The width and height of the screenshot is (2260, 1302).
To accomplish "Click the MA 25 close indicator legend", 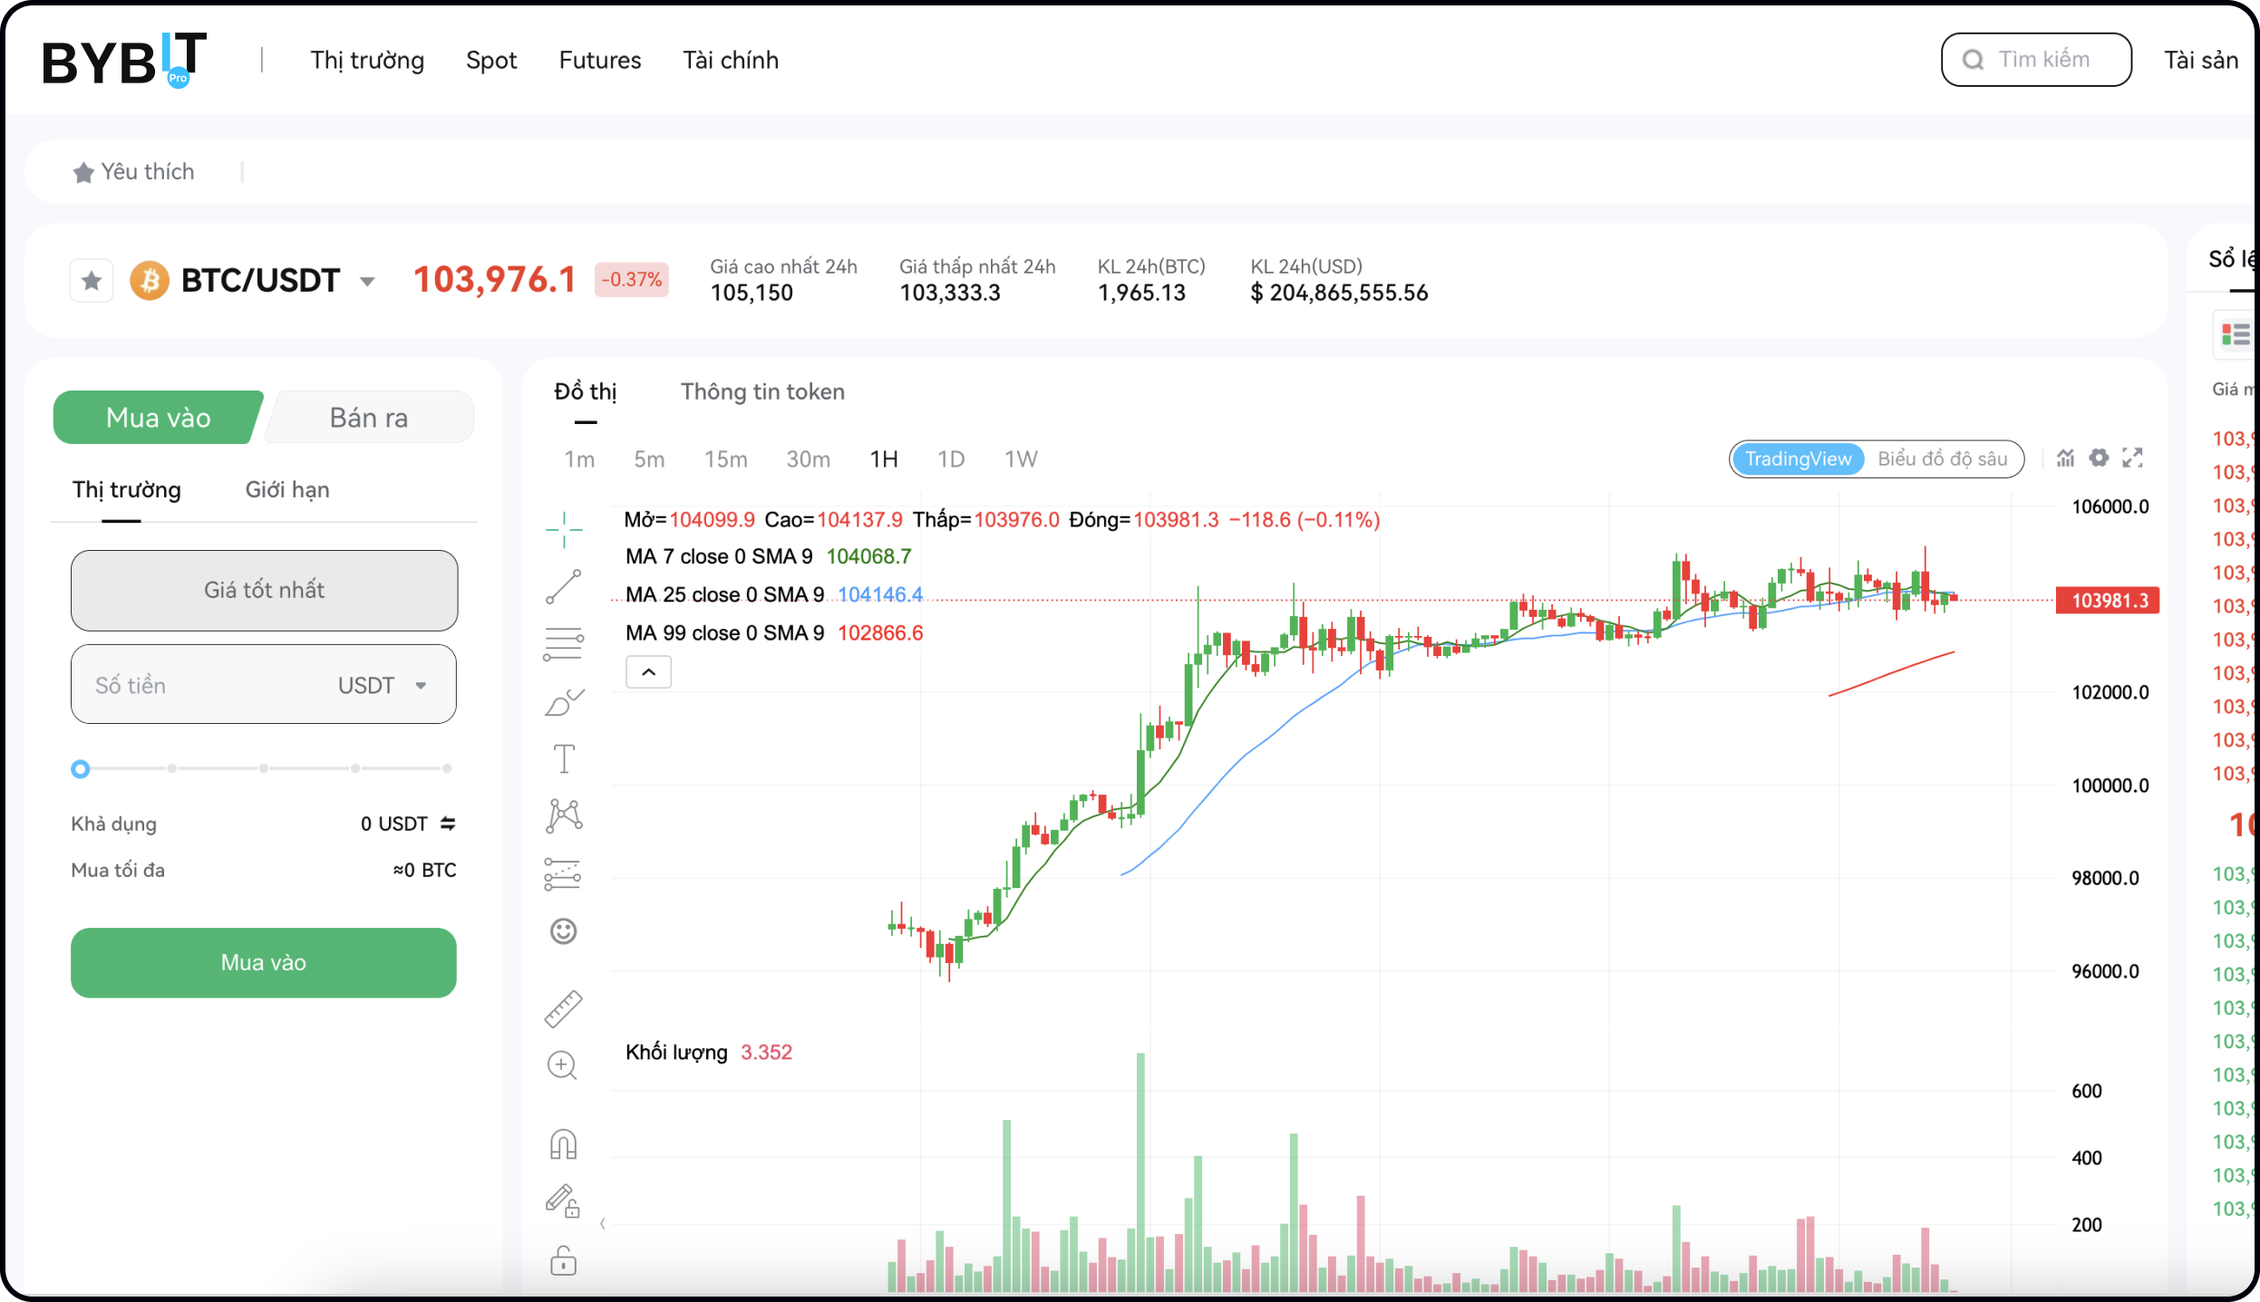I will [774, 594].
